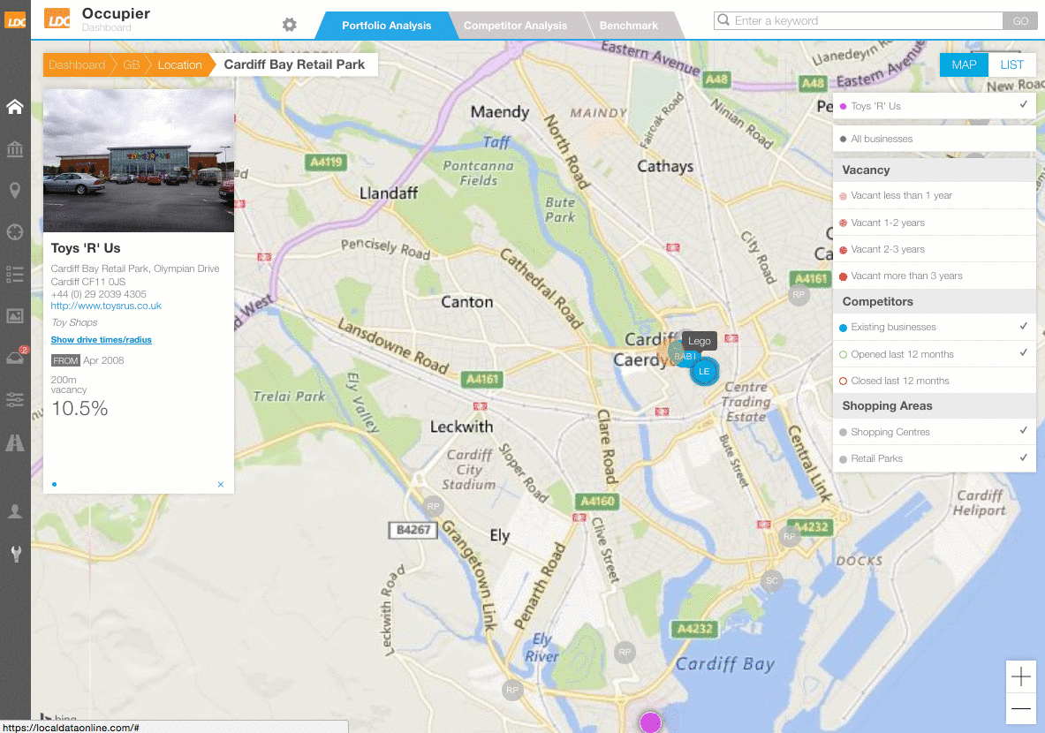
Task: Enable Vacant more than 3 years
Action: pos(934,276)
